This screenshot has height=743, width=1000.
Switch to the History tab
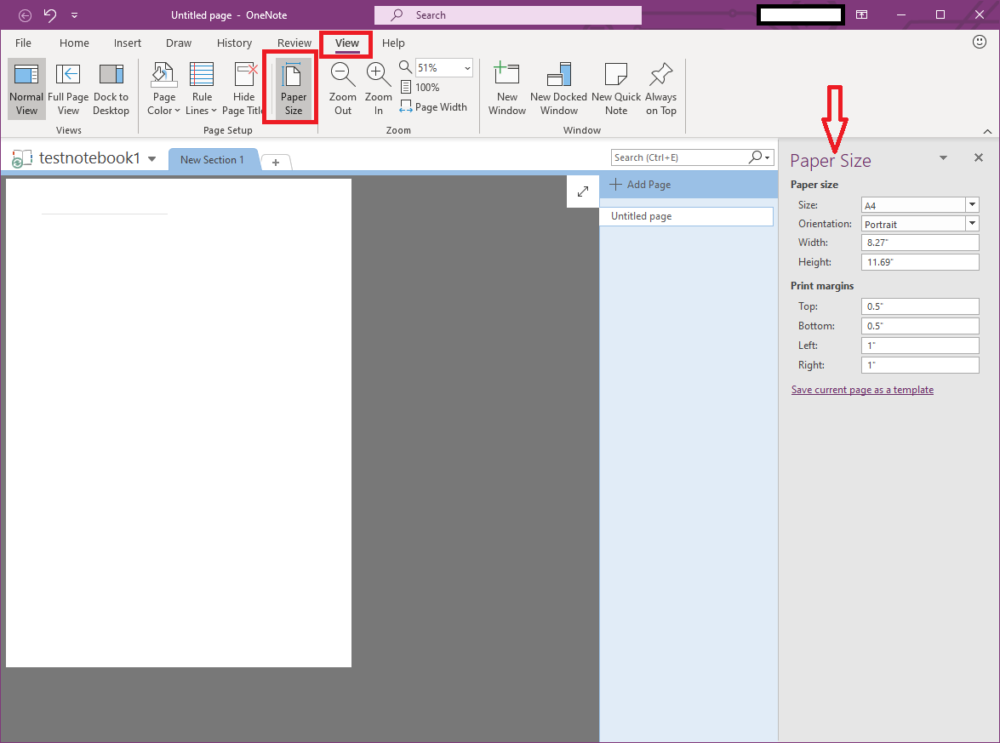[x=234, y=43]
